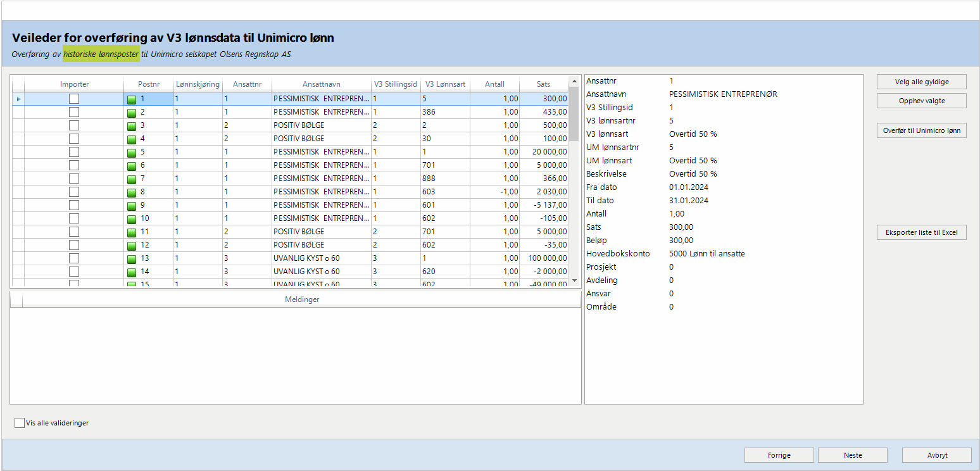Export list with Eksporter liste til Excel
The height and width of the screenshot is (471, 980).
[921, 233]
